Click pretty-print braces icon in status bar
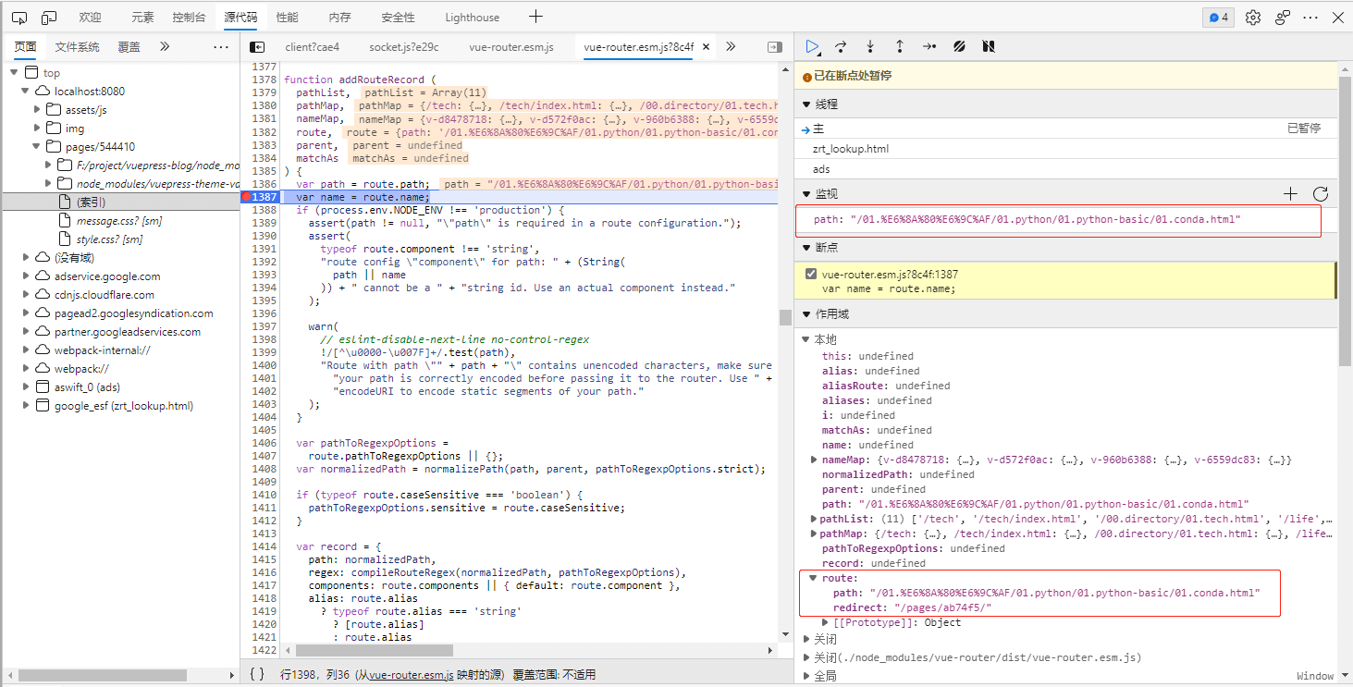Screen dimensions: 1353x687 257,675
